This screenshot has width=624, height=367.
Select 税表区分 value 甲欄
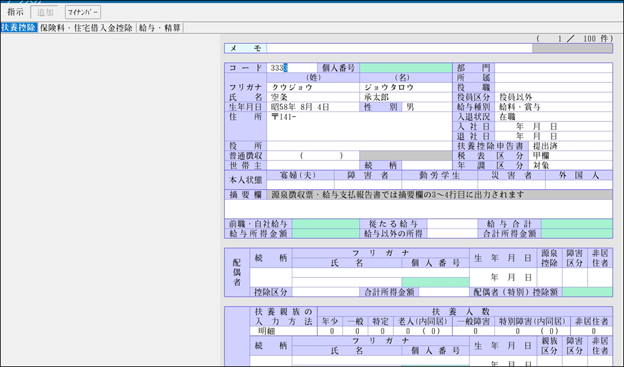[570, 156]
